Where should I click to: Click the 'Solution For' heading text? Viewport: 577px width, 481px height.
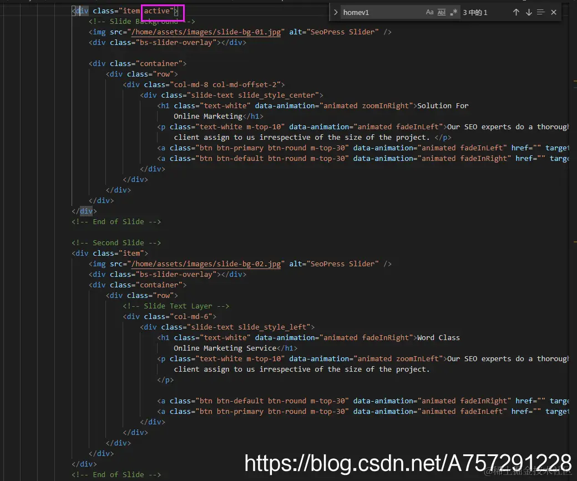pos(443,105)
